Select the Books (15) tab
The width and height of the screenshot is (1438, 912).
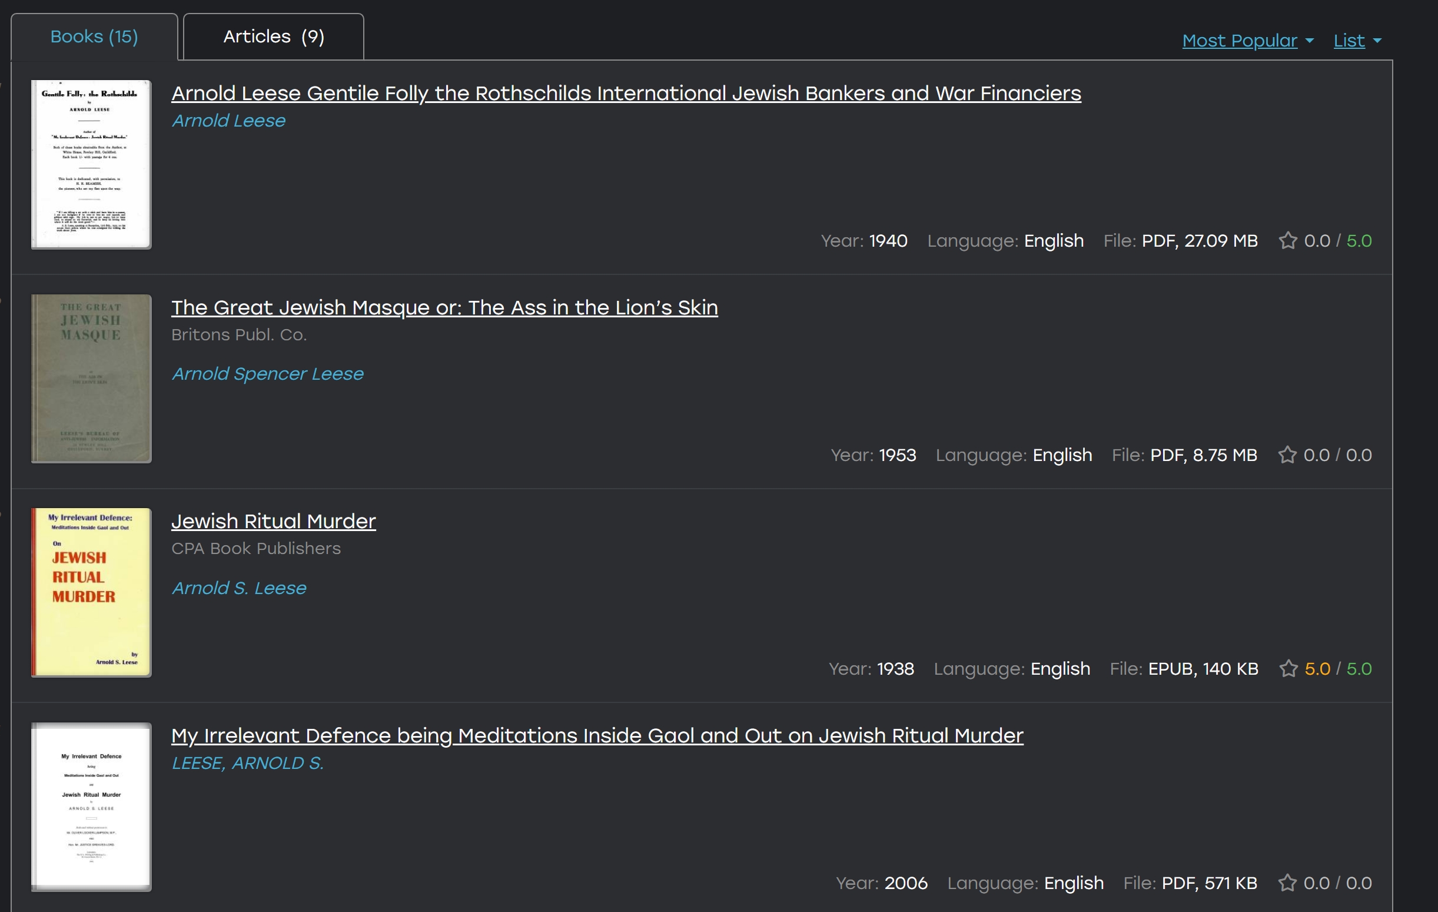pos(94,37)
